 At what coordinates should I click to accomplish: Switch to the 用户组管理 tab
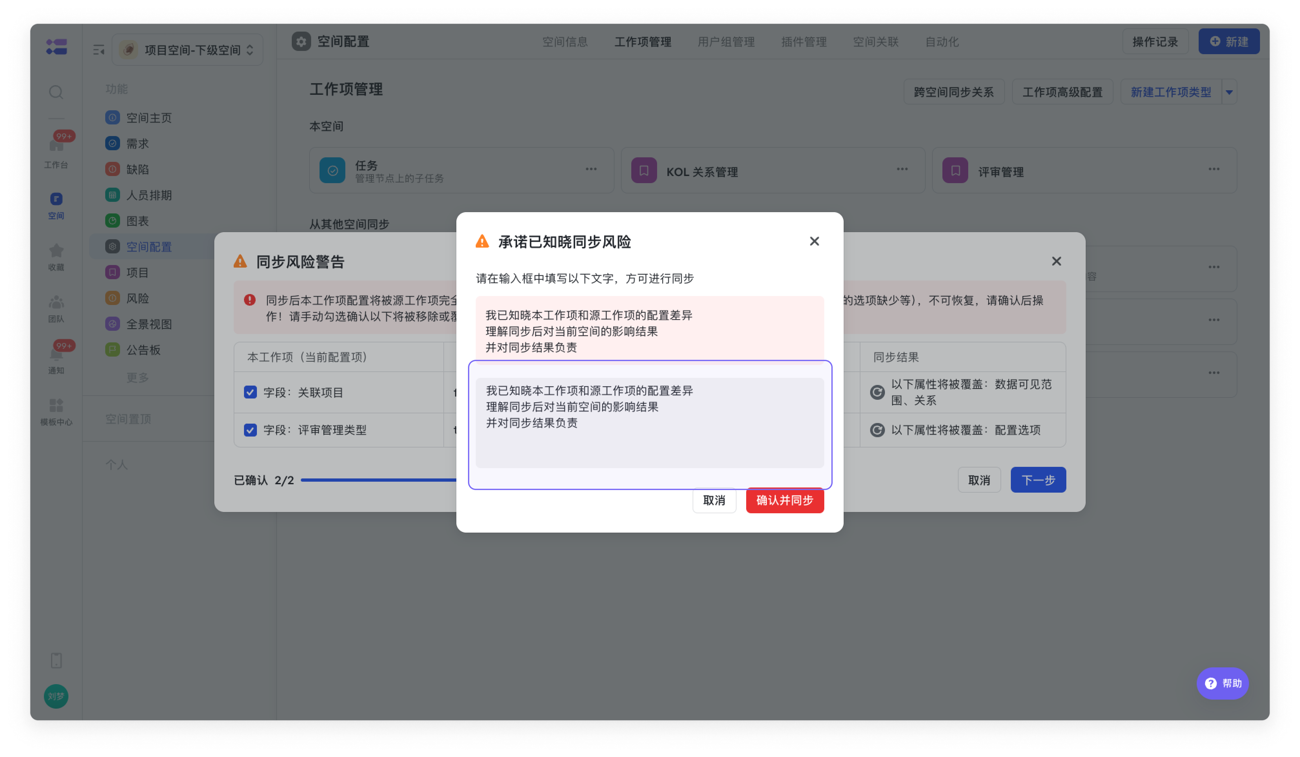tap(726, 42)
